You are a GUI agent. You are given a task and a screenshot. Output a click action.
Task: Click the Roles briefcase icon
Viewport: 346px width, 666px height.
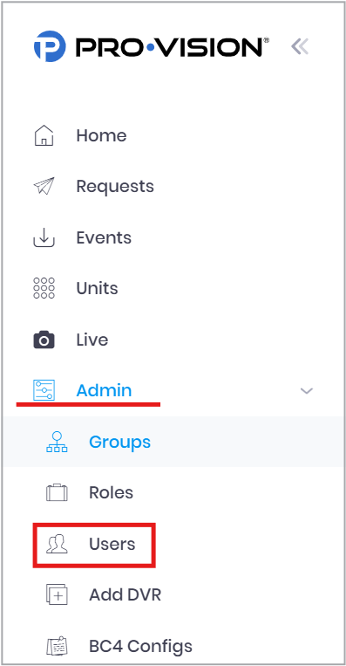[57, 492]
